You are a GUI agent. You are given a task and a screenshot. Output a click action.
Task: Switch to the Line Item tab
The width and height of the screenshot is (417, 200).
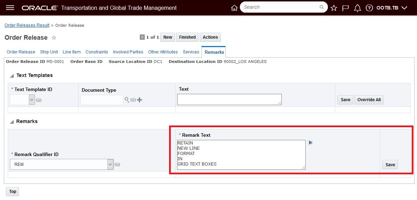(71, 52)
